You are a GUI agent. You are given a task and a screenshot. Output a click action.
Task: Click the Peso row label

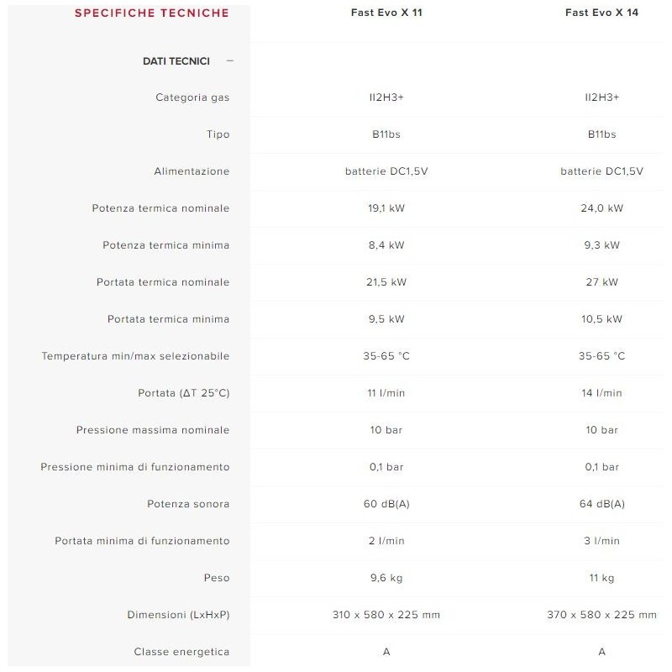click(216, 578)
